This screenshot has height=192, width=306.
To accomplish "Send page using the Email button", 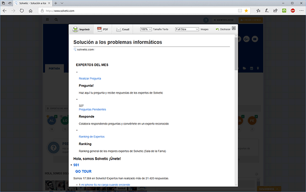I will point(123,29).
